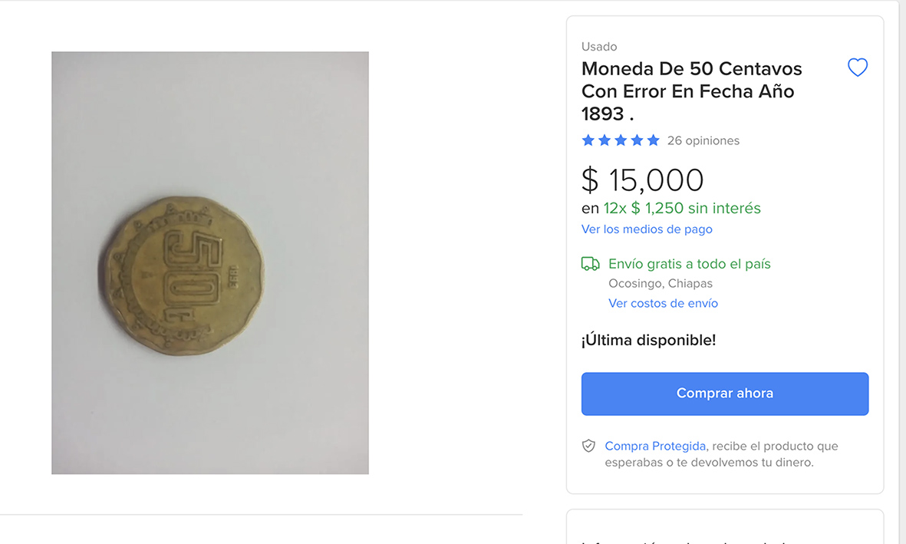
Task: Click Envío gratis a todo el país
Action: tap(690, 264)
